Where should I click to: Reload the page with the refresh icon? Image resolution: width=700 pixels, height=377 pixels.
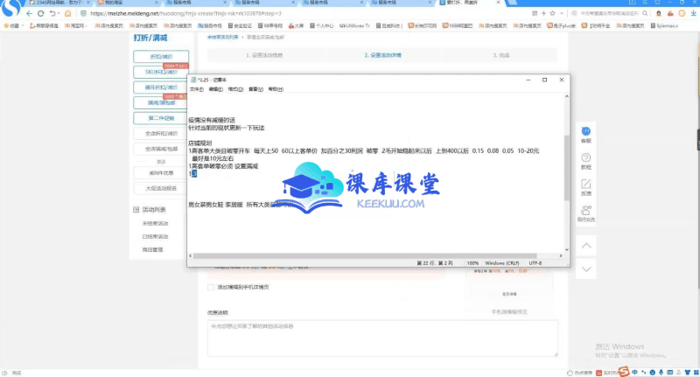pos(40,13)
